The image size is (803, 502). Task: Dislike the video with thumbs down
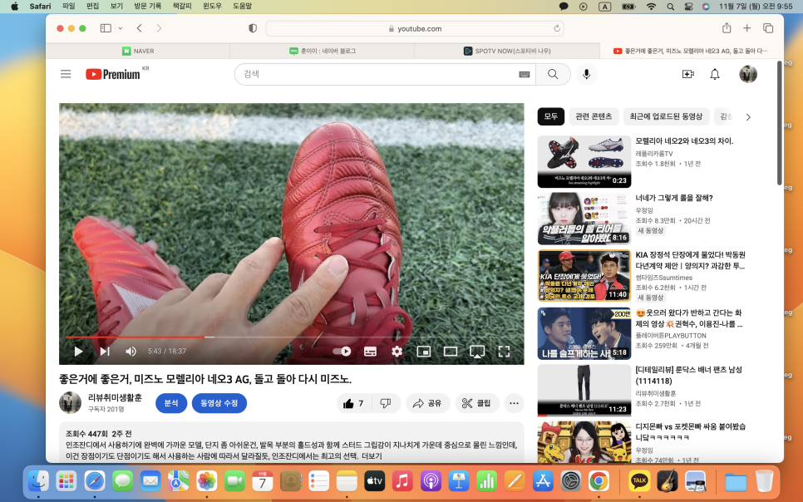[x=386, y=404]
